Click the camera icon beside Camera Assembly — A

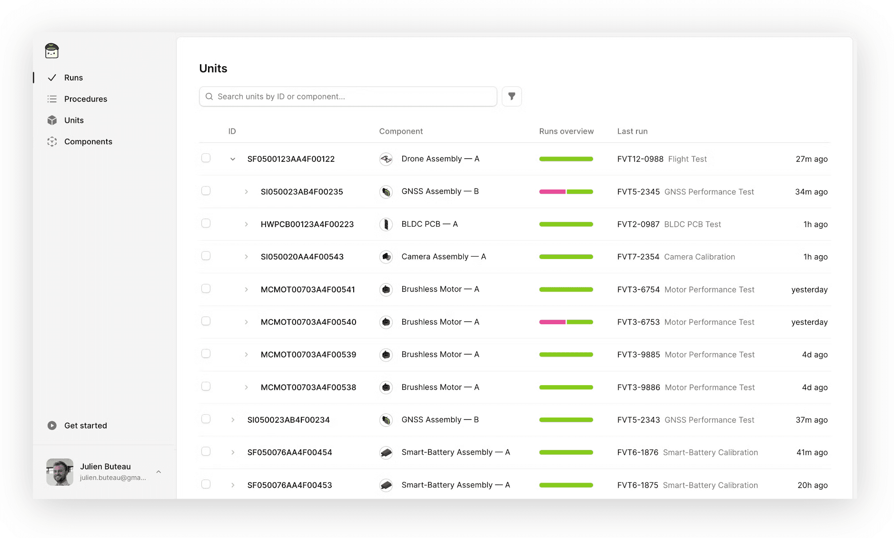386,256
